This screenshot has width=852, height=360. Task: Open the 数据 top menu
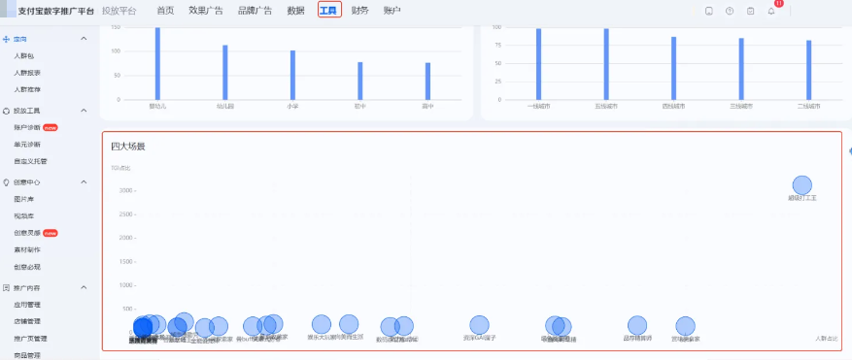coord(295,11)
